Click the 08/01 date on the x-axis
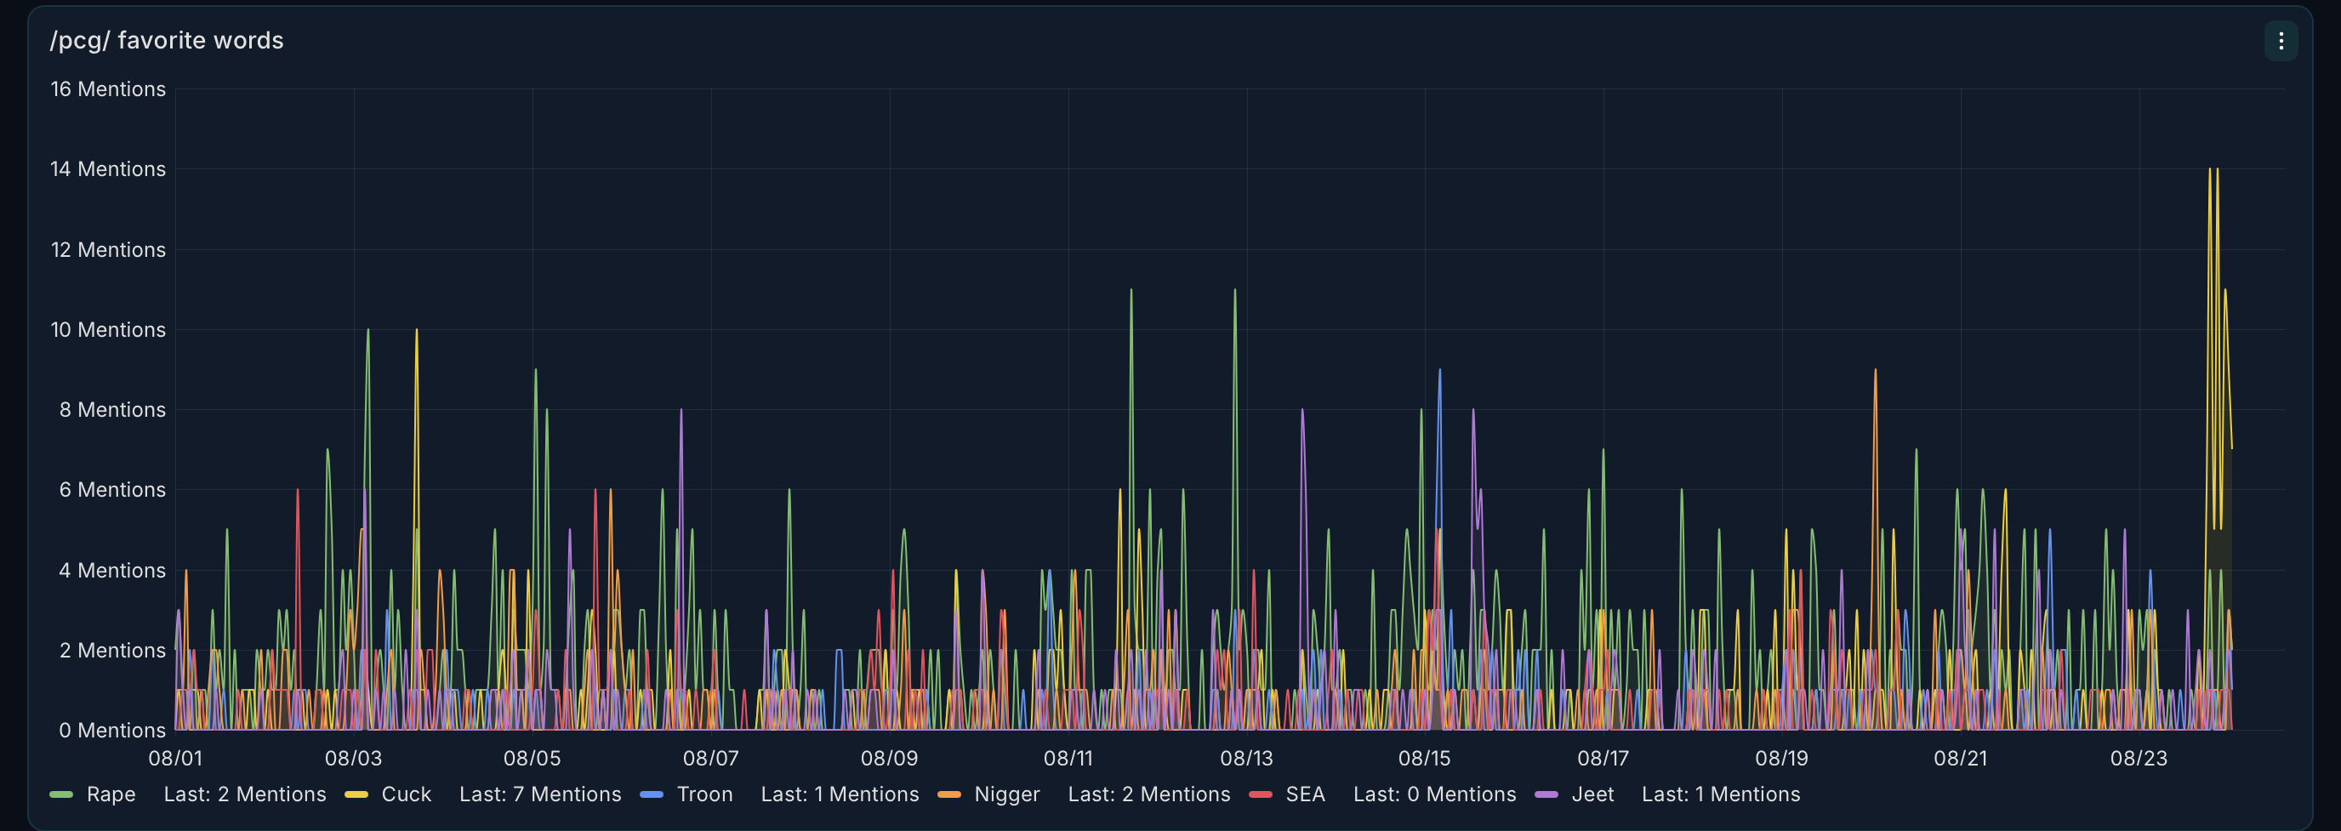The image size is (2341, 831). coord(175,759)
